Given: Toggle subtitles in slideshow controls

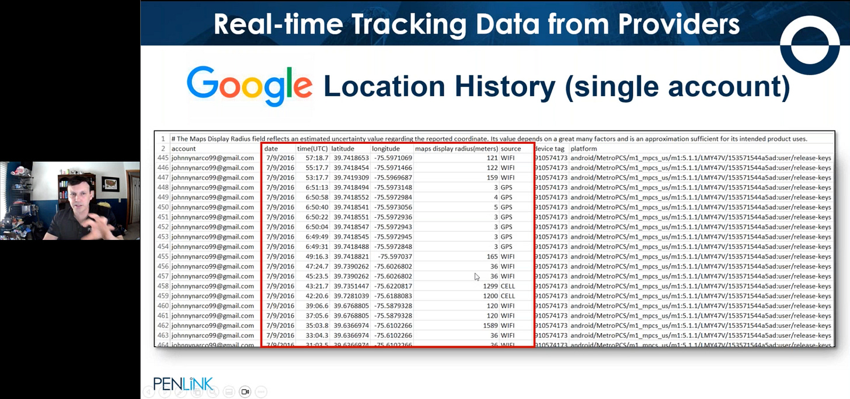Looking at the screenshot, I should point(229,392).
